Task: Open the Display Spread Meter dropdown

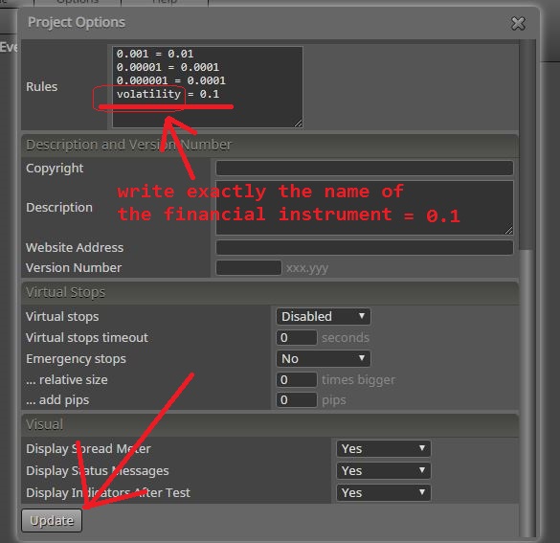Action: [383, 449]
